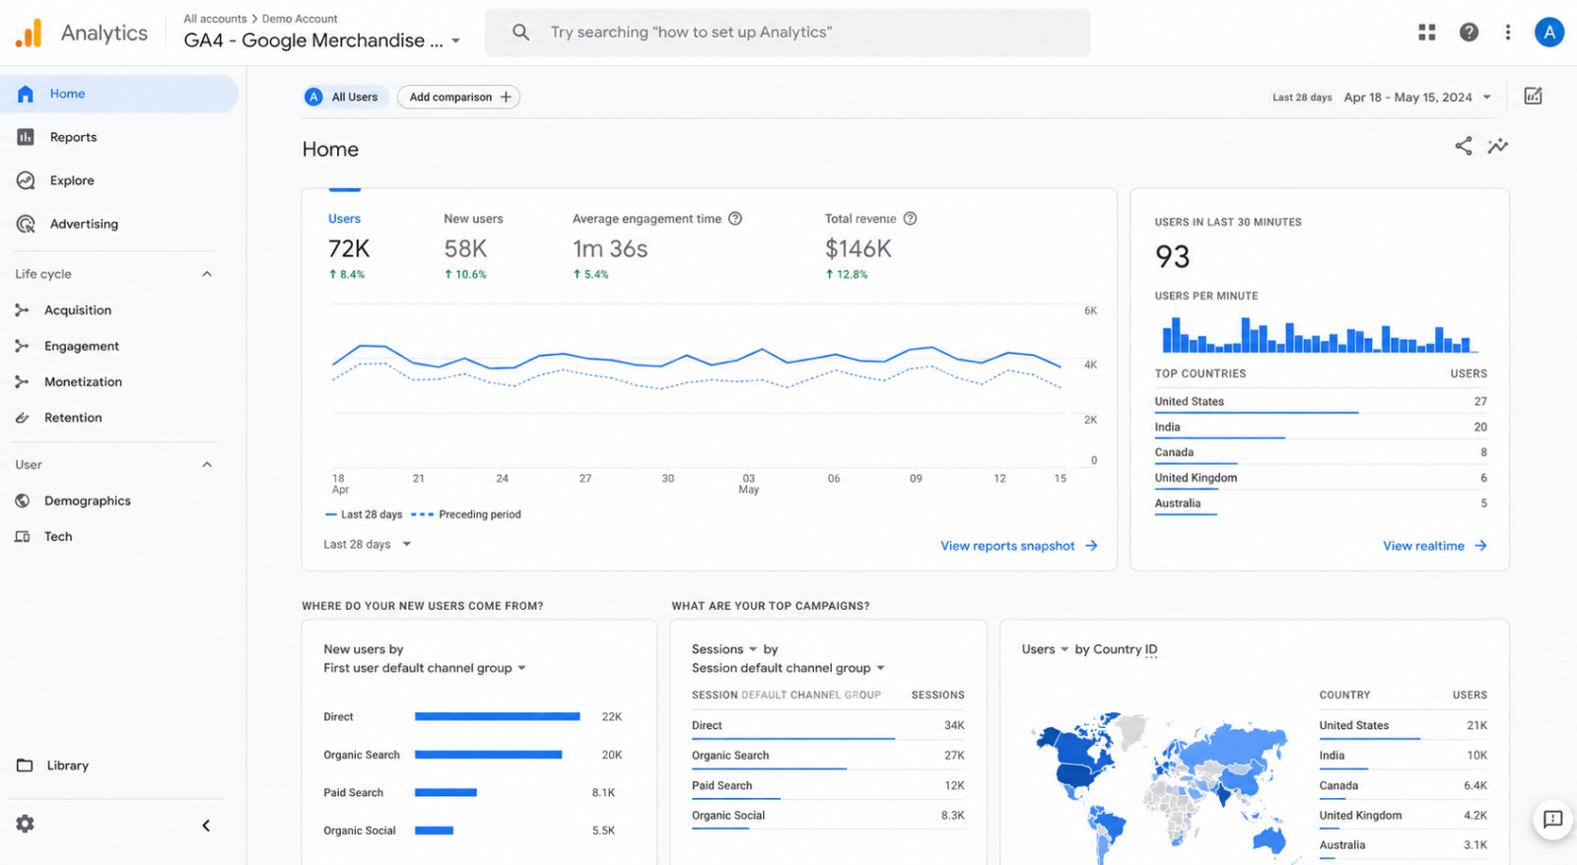Click the All accounts breadcrumb
Screen dimensions: 1577x865
tap(215, 19)
